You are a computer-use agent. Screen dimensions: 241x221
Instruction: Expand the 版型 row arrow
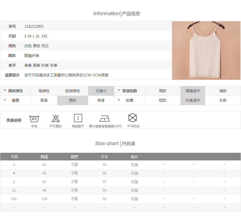tap(5, 100)
